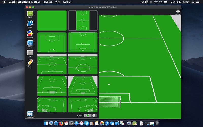Open Notes from the Dock
203x127 pixels.
click(x=97, y=123)
